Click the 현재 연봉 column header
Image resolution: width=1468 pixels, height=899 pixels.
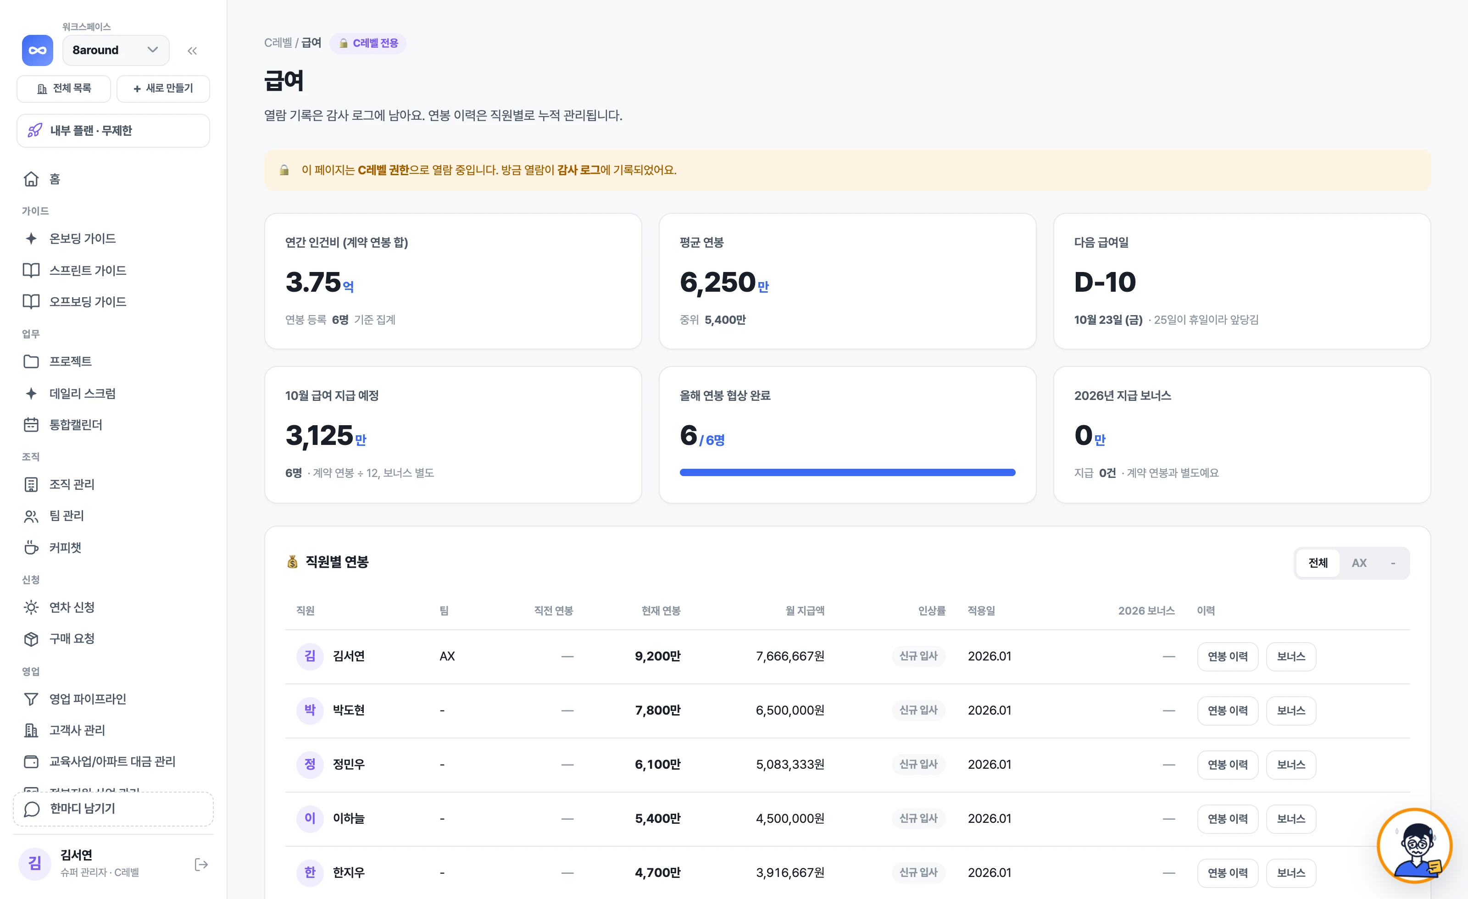point(661,610)
